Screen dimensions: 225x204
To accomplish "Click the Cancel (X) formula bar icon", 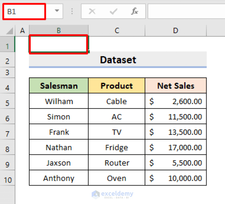I will (92, 11).
